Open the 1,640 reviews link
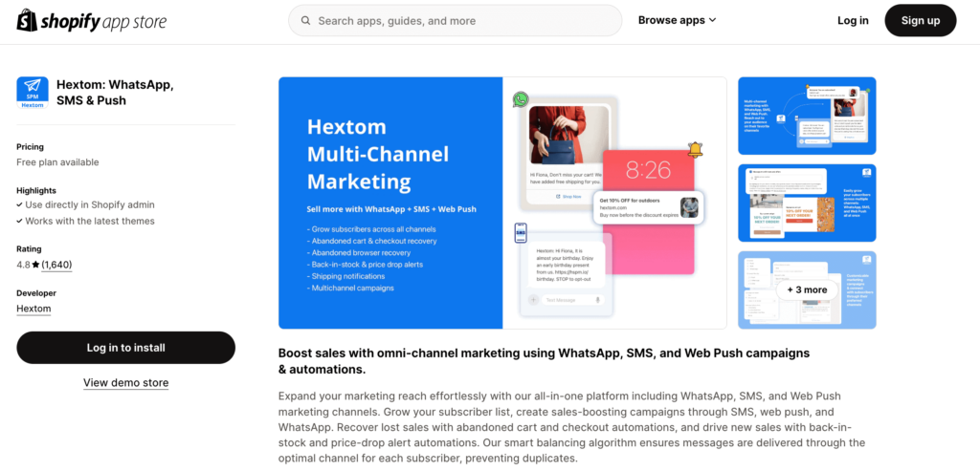The width and height of the screenshot is (980, 471). click(x=56, y=265)
